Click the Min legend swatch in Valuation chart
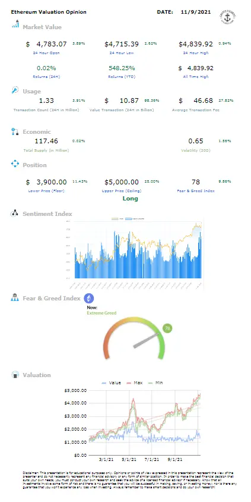 150,382
